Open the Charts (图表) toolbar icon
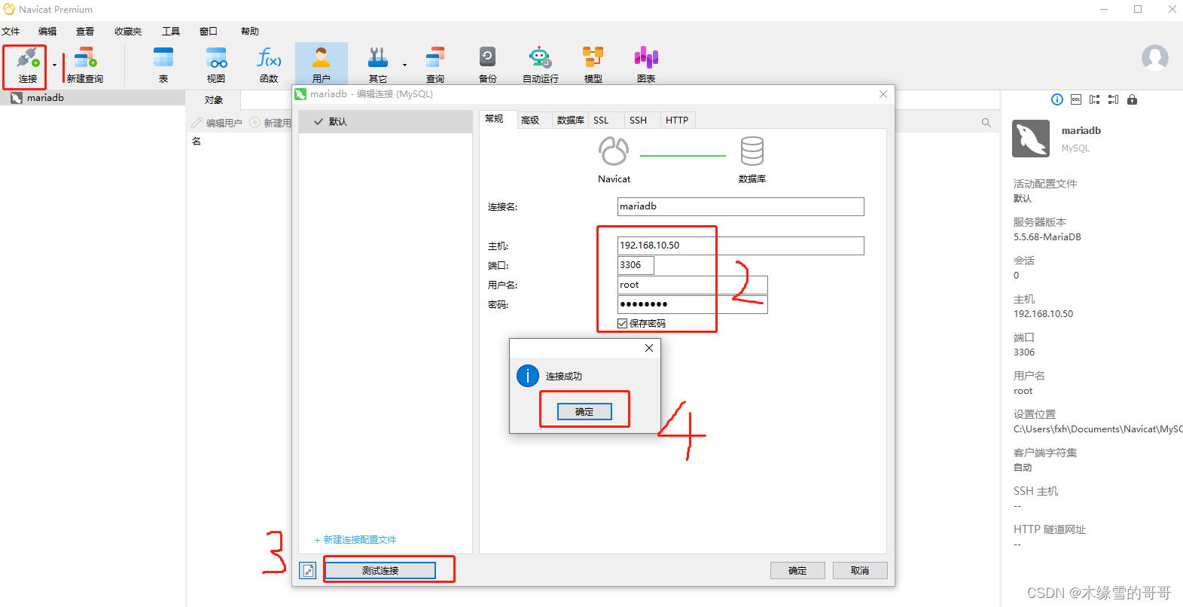 [646, 66]
